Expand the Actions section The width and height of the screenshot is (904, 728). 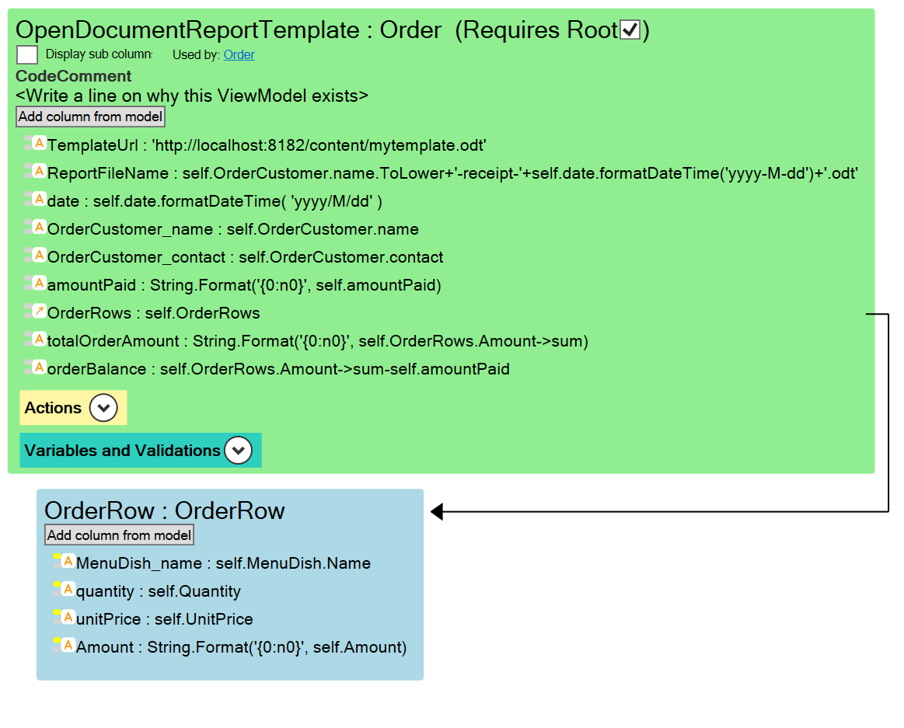click(103, 408)
